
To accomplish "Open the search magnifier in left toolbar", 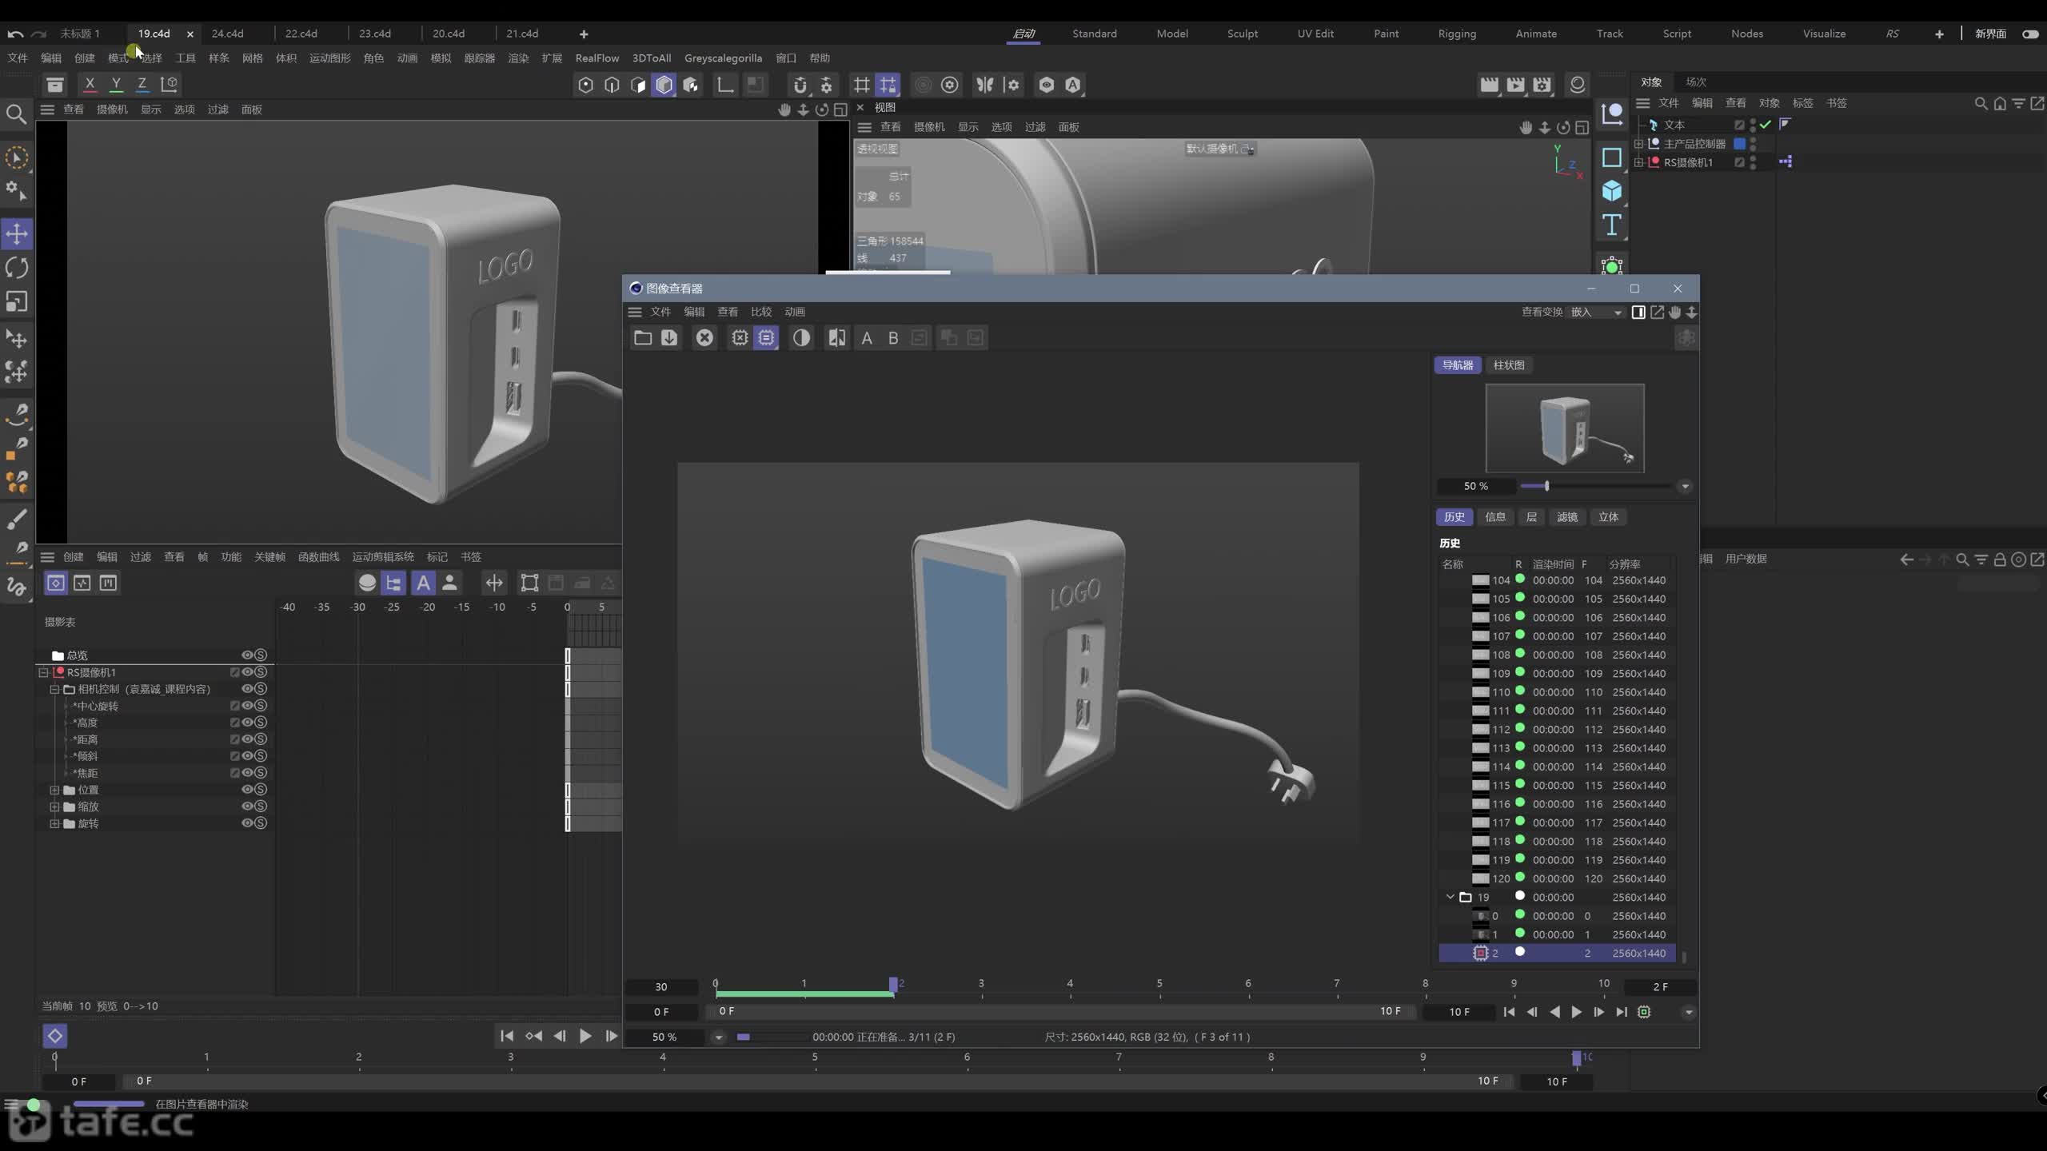I will click(16, 114).
